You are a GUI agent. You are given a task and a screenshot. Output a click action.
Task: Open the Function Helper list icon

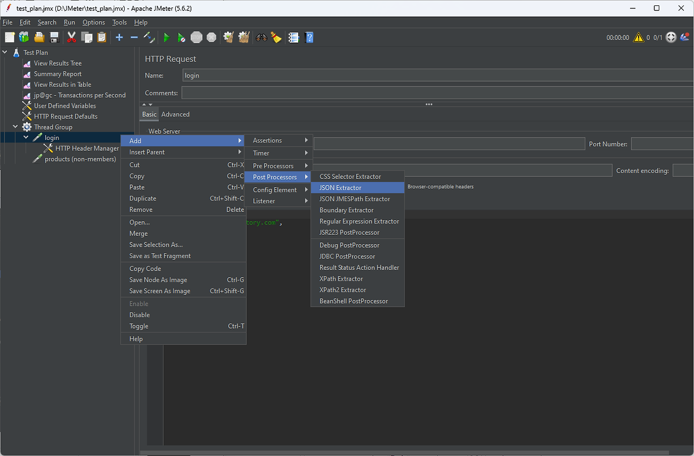coord(294,37)
